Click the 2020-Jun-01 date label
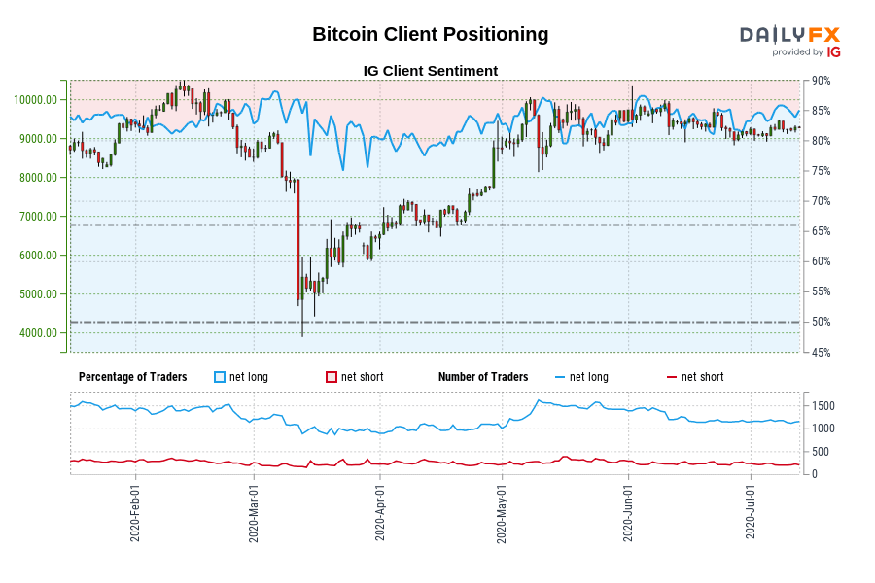Image resolution: width=875 pixels, height=583 pixels. 628,513
